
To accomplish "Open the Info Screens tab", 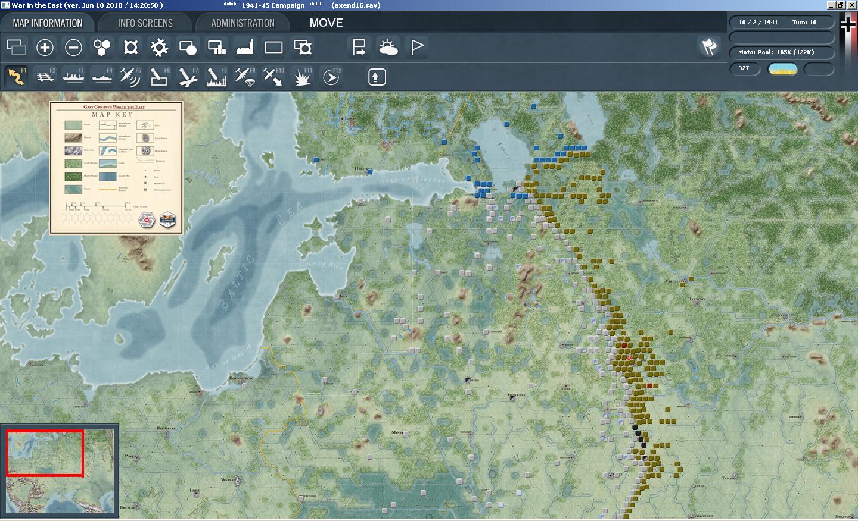I will (x=145, y=23).
